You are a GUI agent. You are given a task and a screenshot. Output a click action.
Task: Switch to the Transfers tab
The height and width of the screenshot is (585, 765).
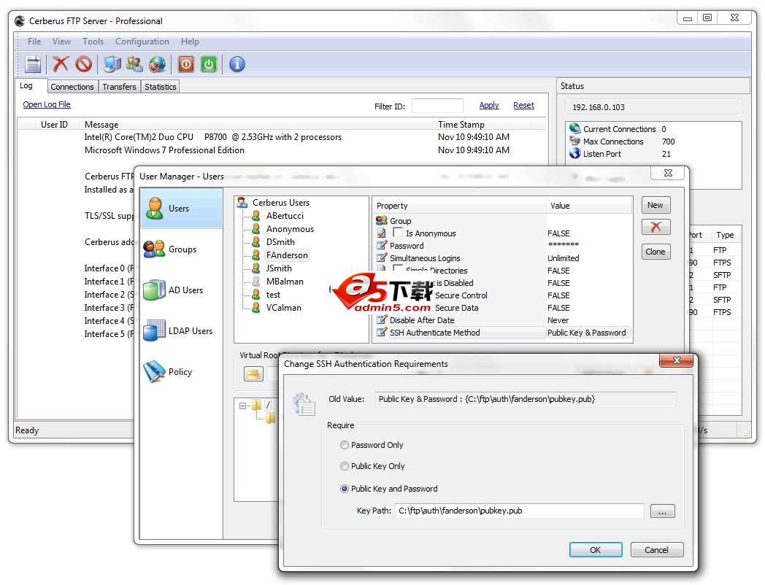119,86
